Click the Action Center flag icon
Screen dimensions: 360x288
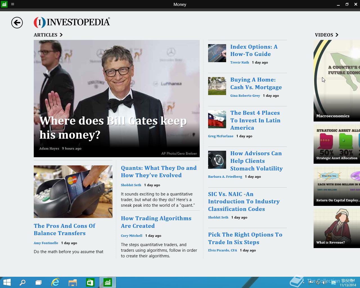(310, 283)
